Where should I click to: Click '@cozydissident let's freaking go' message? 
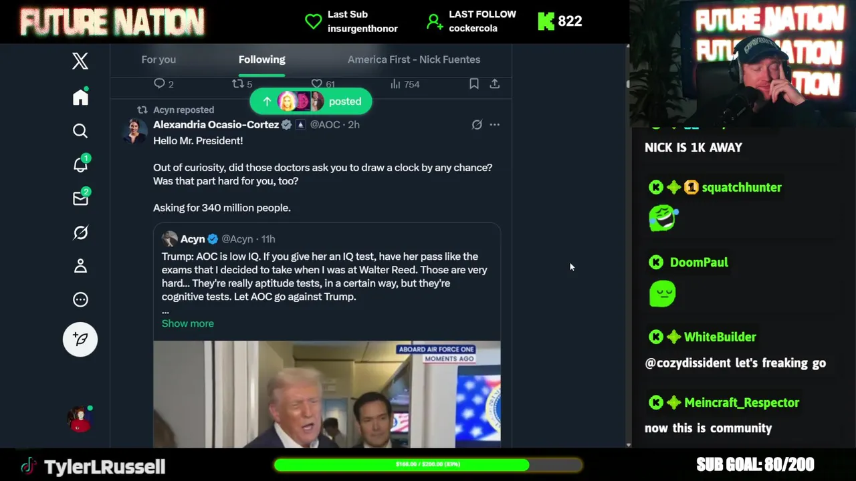tap(735, 363)
